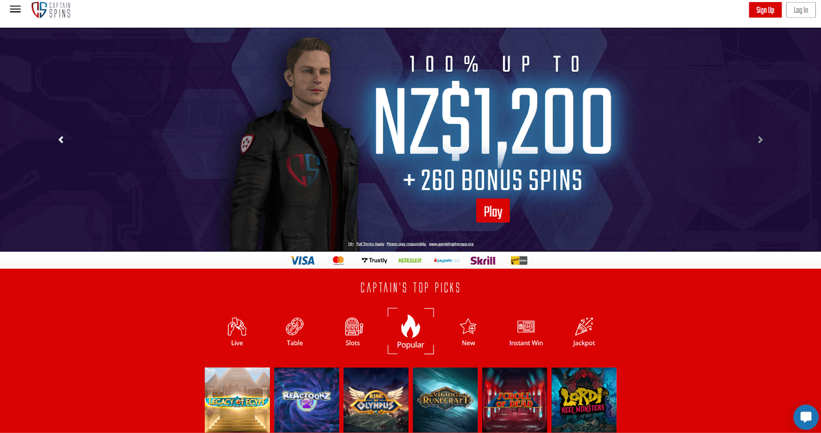This screenshot has width=821, height=433.
Task: Visit www.gamblingtherapy.org link
Action: (x=451, y=244)
